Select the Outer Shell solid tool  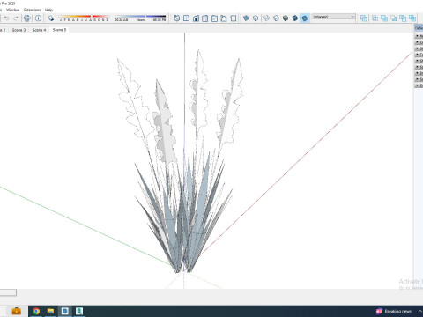(x=364, y=18)
